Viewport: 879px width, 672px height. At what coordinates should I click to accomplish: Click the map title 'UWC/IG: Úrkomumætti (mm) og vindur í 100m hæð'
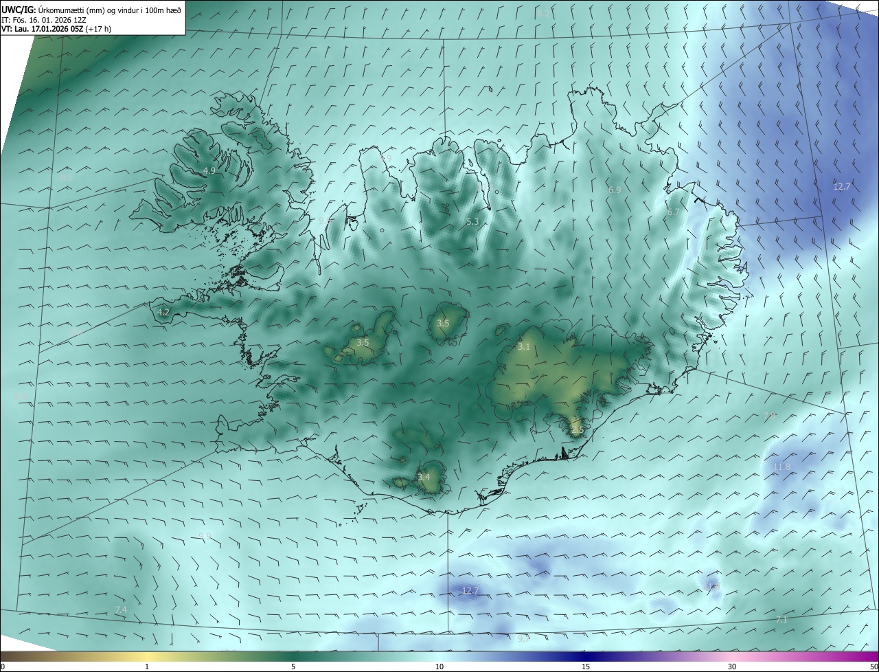coord(91,10)
